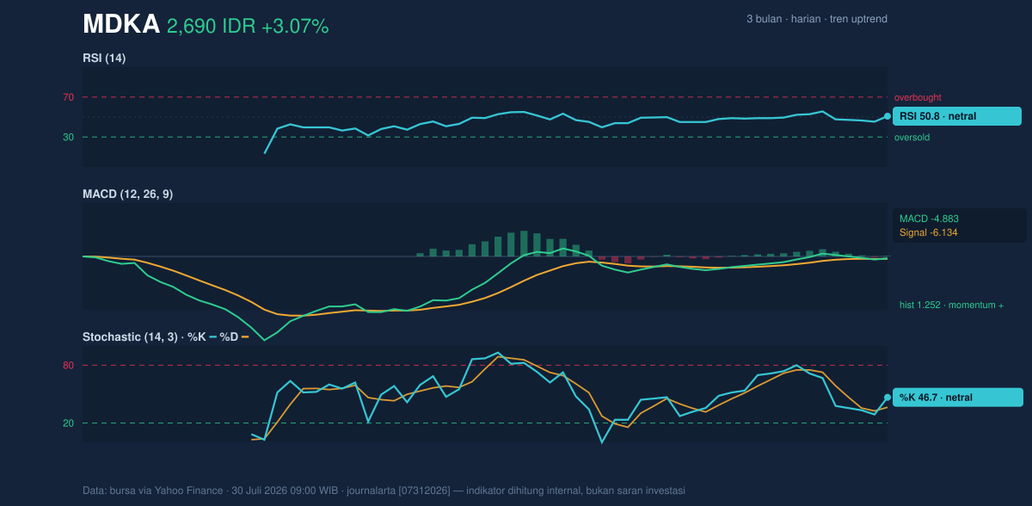This screenshot has height=506, width=1032.
Task: Click the RSI (14) panel heading
Action: tap(104, 58)
